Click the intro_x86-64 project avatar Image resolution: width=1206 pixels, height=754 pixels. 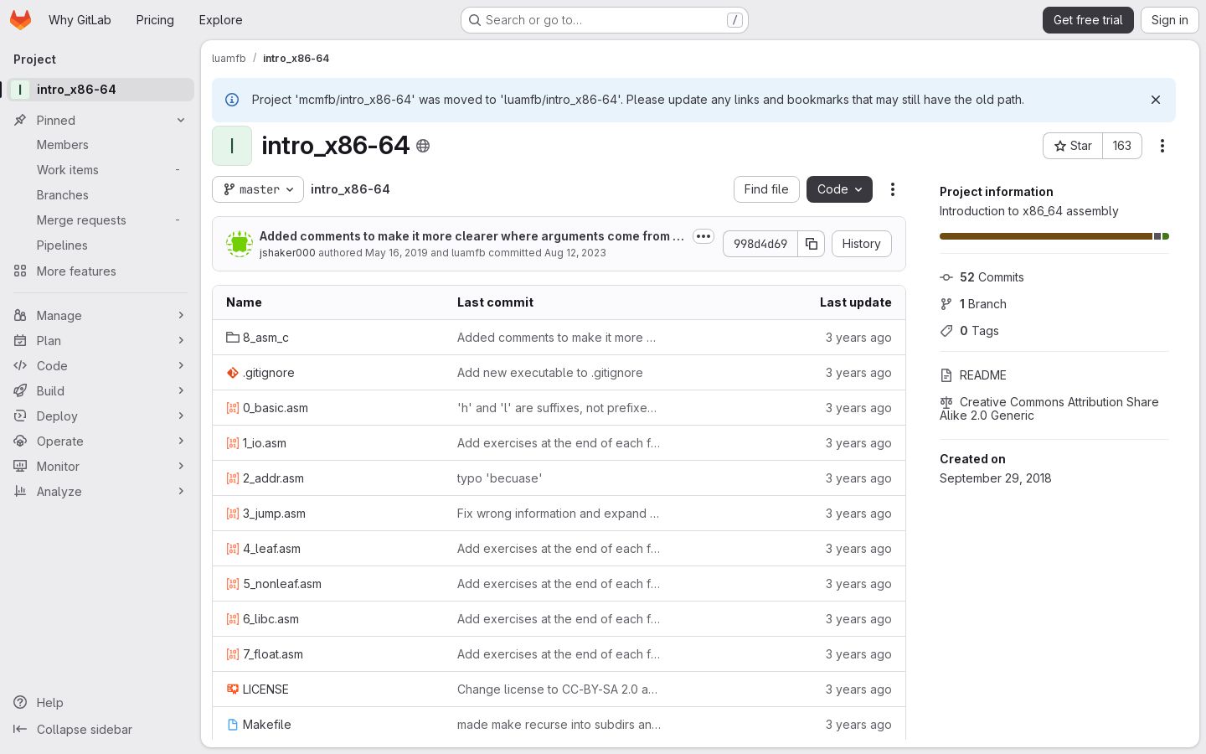tap(232, 146)
